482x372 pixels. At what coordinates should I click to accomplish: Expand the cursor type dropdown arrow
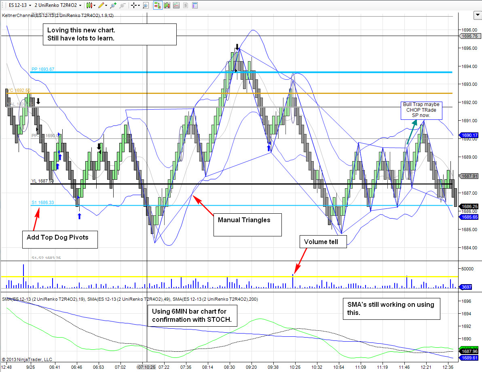(x=139, y=5)
